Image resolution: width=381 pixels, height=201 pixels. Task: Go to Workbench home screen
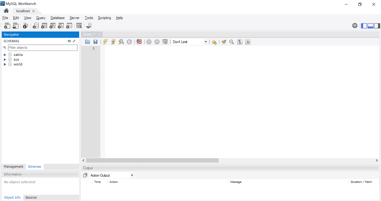[6, 11]
